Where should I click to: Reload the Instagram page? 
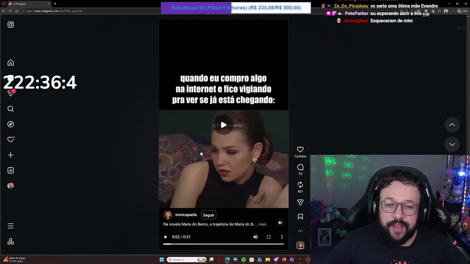coord(10,11)
